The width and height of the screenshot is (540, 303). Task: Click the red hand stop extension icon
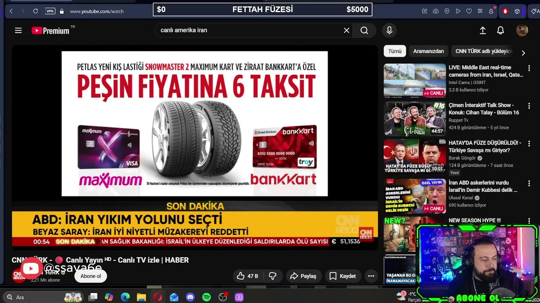(505, 11)
